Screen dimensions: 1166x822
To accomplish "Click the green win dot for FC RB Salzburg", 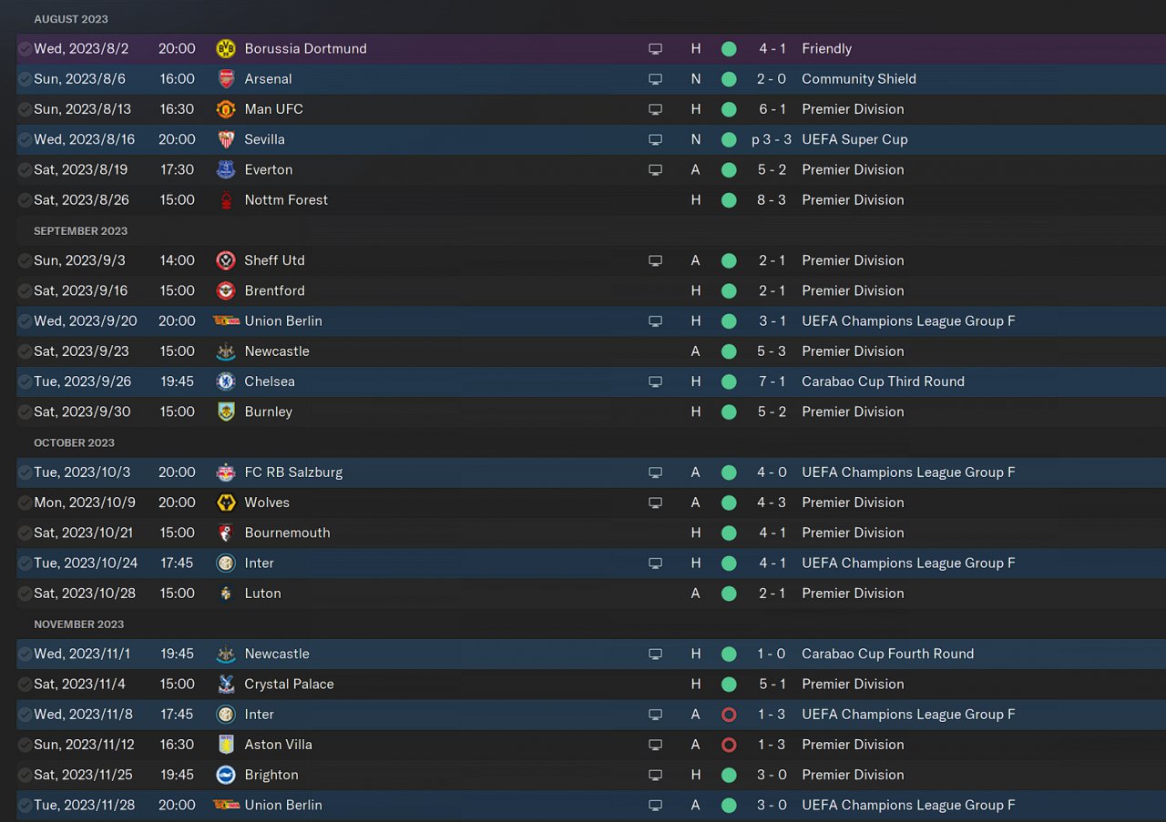I will 729,472.
